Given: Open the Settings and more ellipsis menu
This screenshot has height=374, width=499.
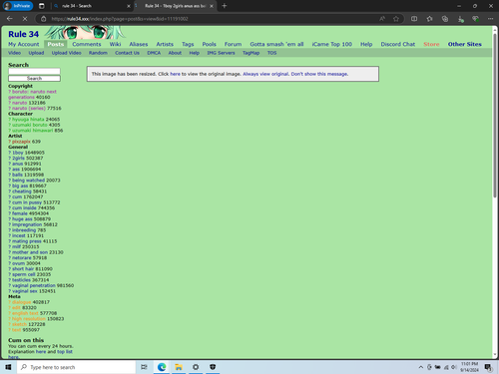Looking at the screenshot, I should coord(491,19).
